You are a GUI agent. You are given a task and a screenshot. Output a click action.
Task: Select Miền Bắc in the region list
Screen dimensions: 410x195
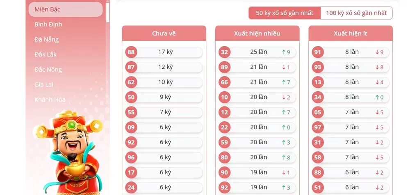click(x=65, y=9)
